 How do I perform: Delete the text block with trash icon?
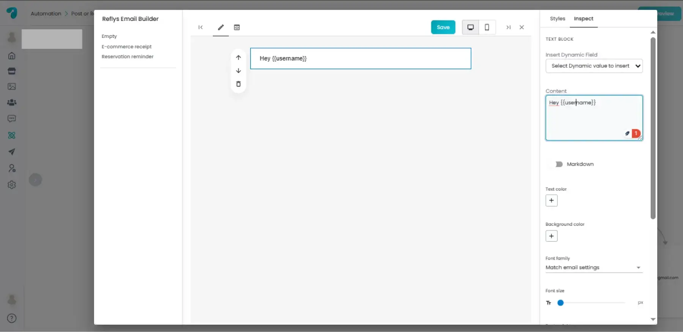coord(238,84)
